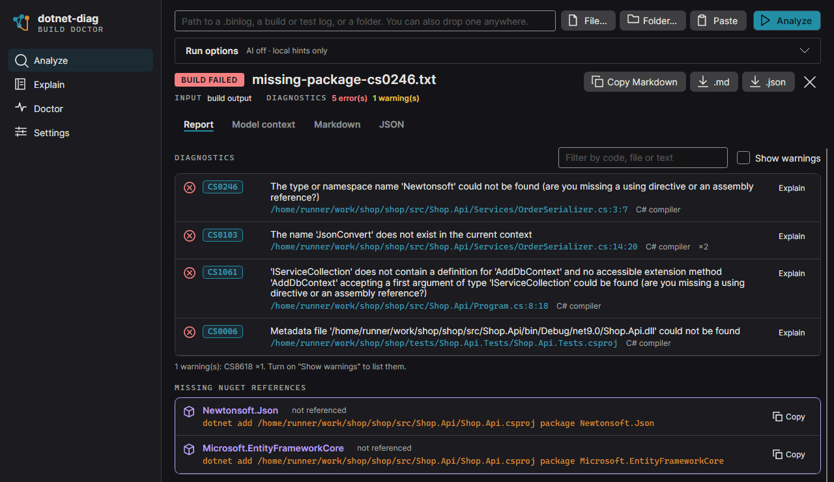Image resolution: width=834 pixels, height=482 pixels.
Task: Click the CS1061 error code badge
Action: [223, 272]
